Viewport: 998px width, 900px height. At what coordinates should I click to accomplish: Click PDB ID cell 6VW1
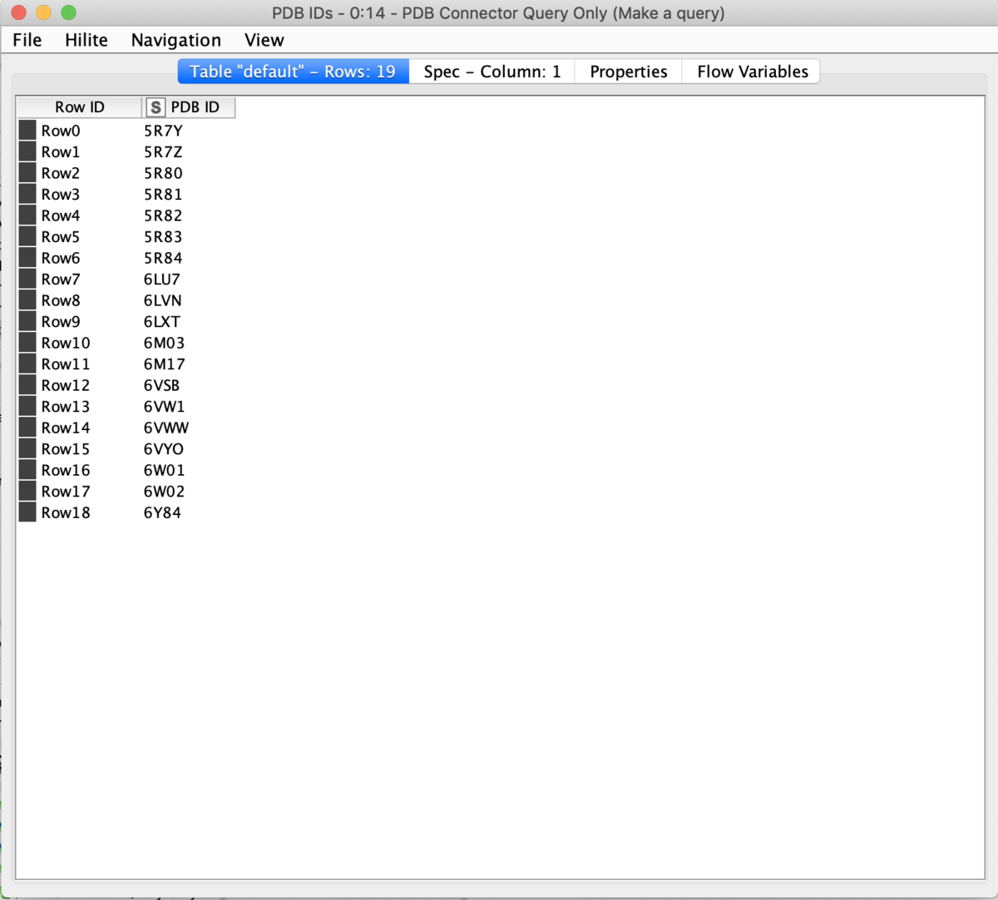[x=164, y=407]
